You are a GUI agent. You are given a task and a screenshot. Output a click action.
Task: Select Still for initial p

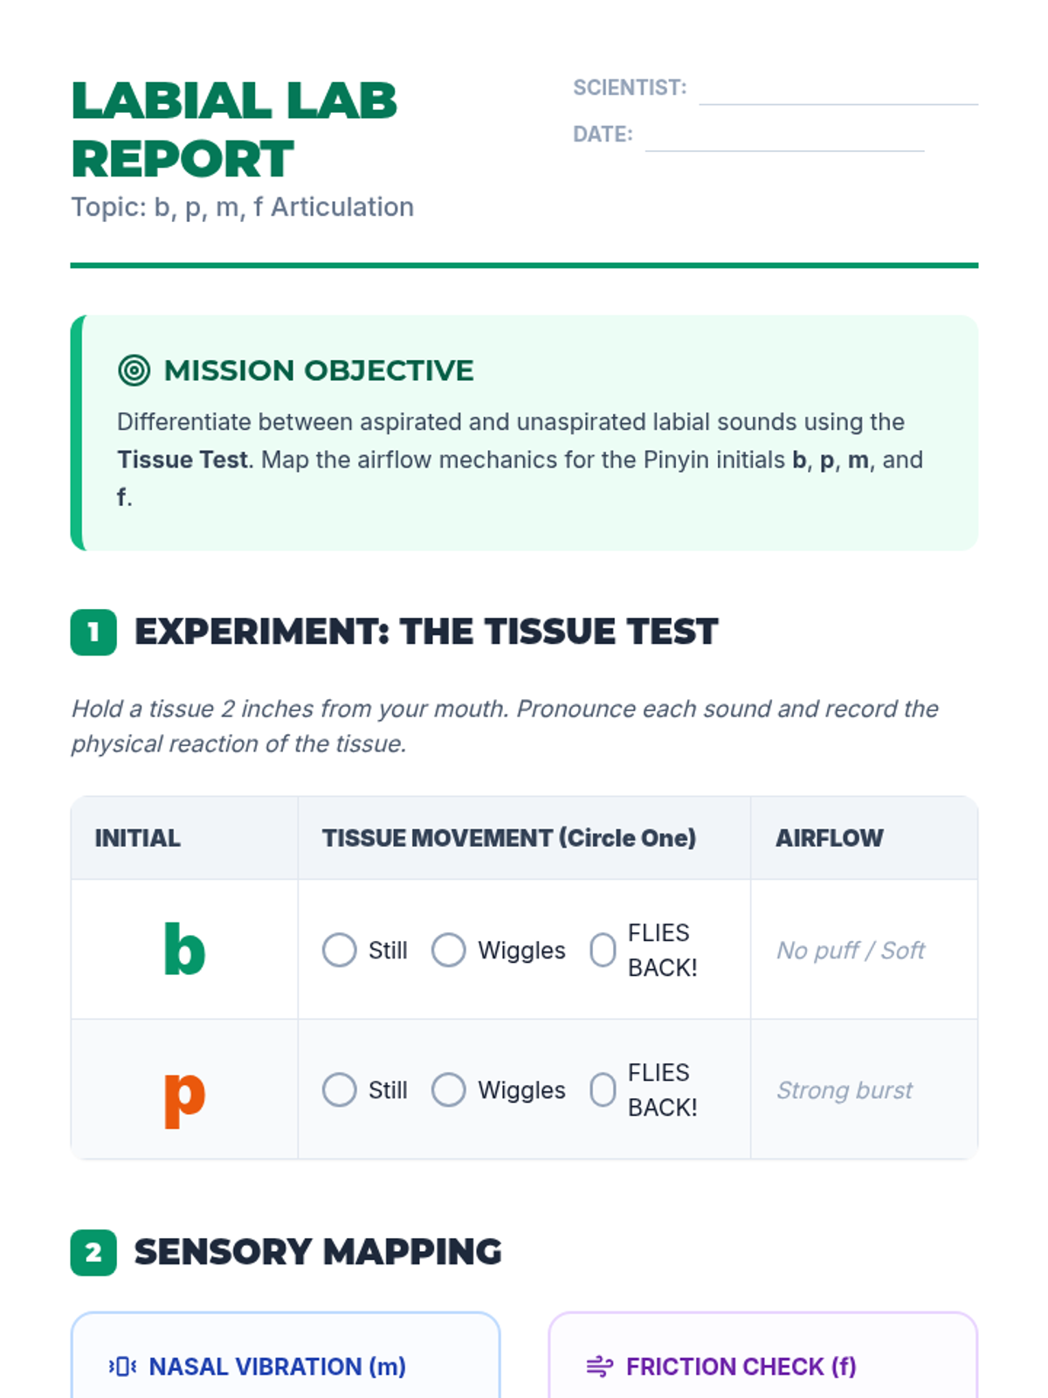point(340,1090)
